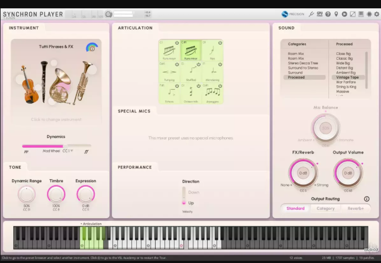The height and width of the screenshot is (263, 381).
Task: Click to change instrument on the card
Action: coord(56,120)
